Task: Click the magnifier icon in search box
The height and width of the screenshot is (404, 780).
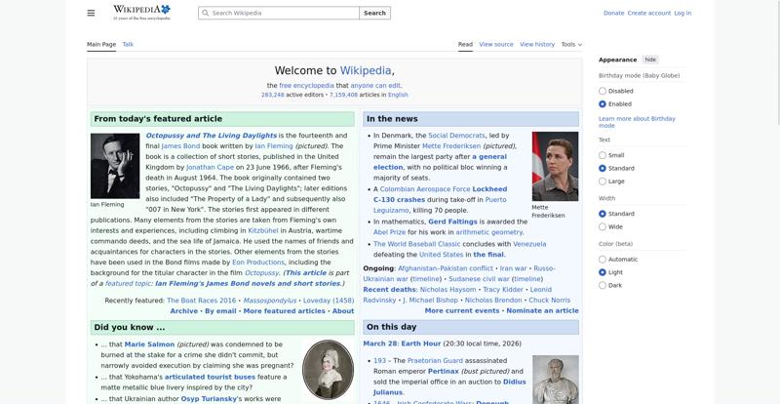Action: tap(205, 14)
